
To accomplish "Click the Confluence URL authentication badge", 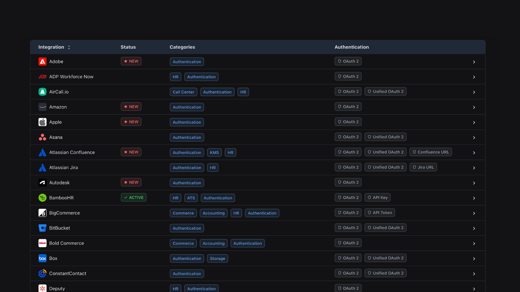I will coord(431,152).
